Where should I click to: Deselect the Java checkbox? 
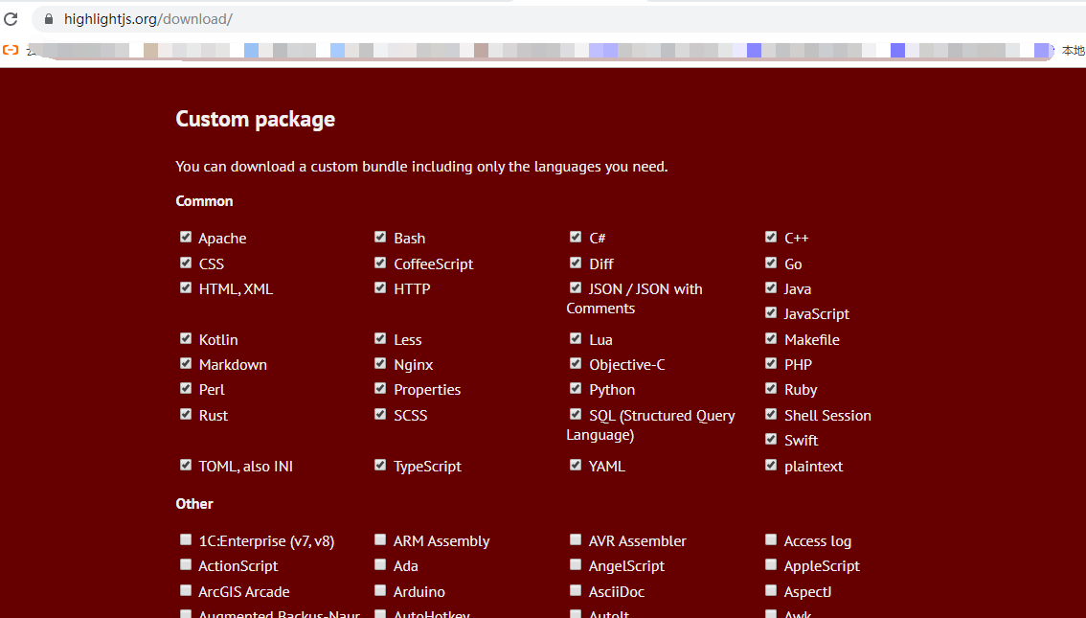point(771,287)
